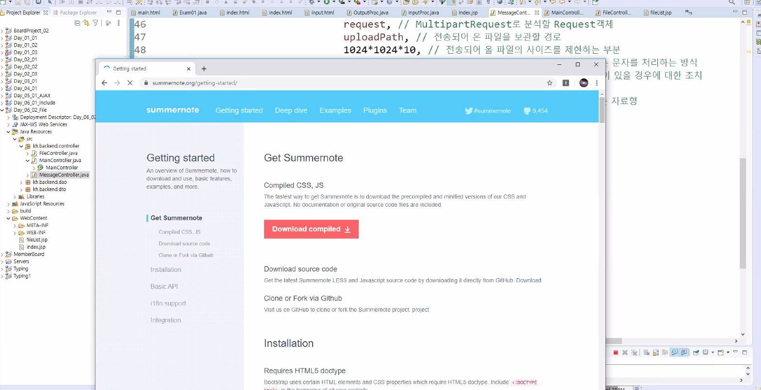This screenshot has width=761, height=390.
Task: Switch to the Package Explorer tab
Action: click(x=75, y=13)
